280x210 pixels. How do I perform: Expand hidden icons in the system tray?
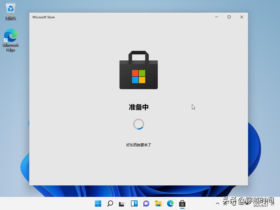click(x=217, y=203)
